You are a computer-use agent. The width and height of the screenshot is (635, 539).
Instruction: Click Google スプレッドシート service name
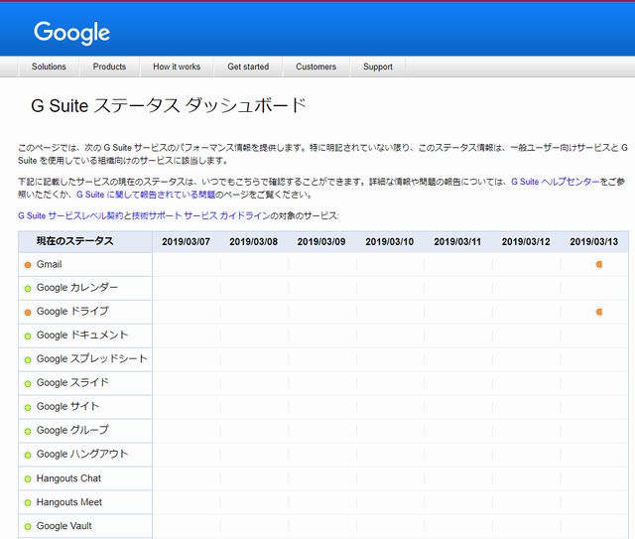[x=92, y=359]
